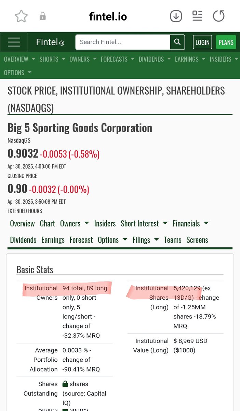
Task: Open the DIVIDENDS dropdown in top navigation
Action: coord(155,59)
